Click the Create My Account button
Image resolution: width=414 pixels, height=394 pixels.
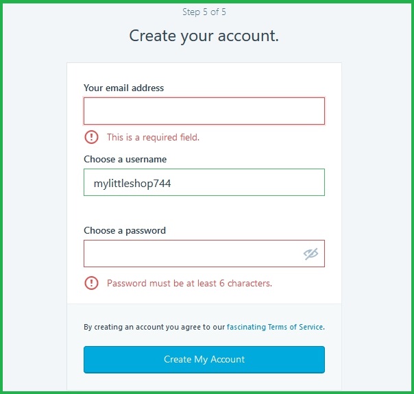point(204,360)
